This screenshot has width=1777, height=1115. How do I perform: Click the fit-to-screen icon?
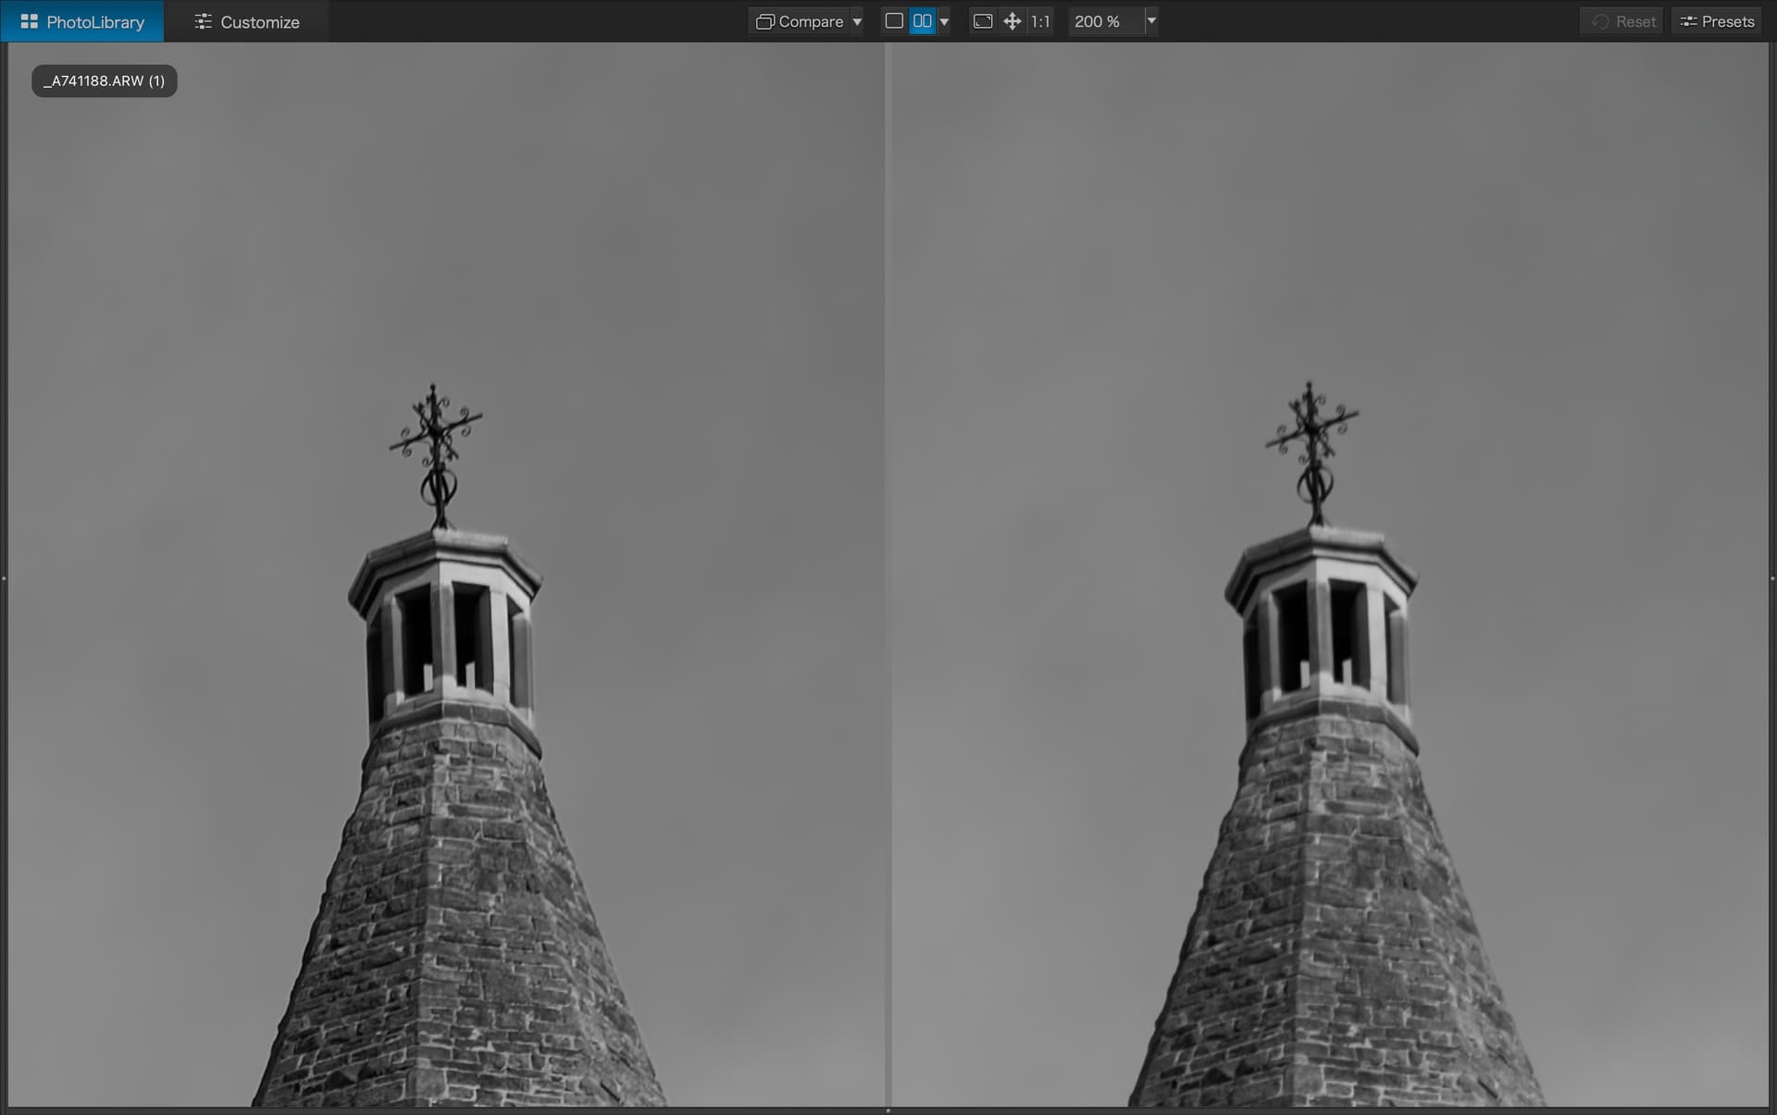coord(983,21)
